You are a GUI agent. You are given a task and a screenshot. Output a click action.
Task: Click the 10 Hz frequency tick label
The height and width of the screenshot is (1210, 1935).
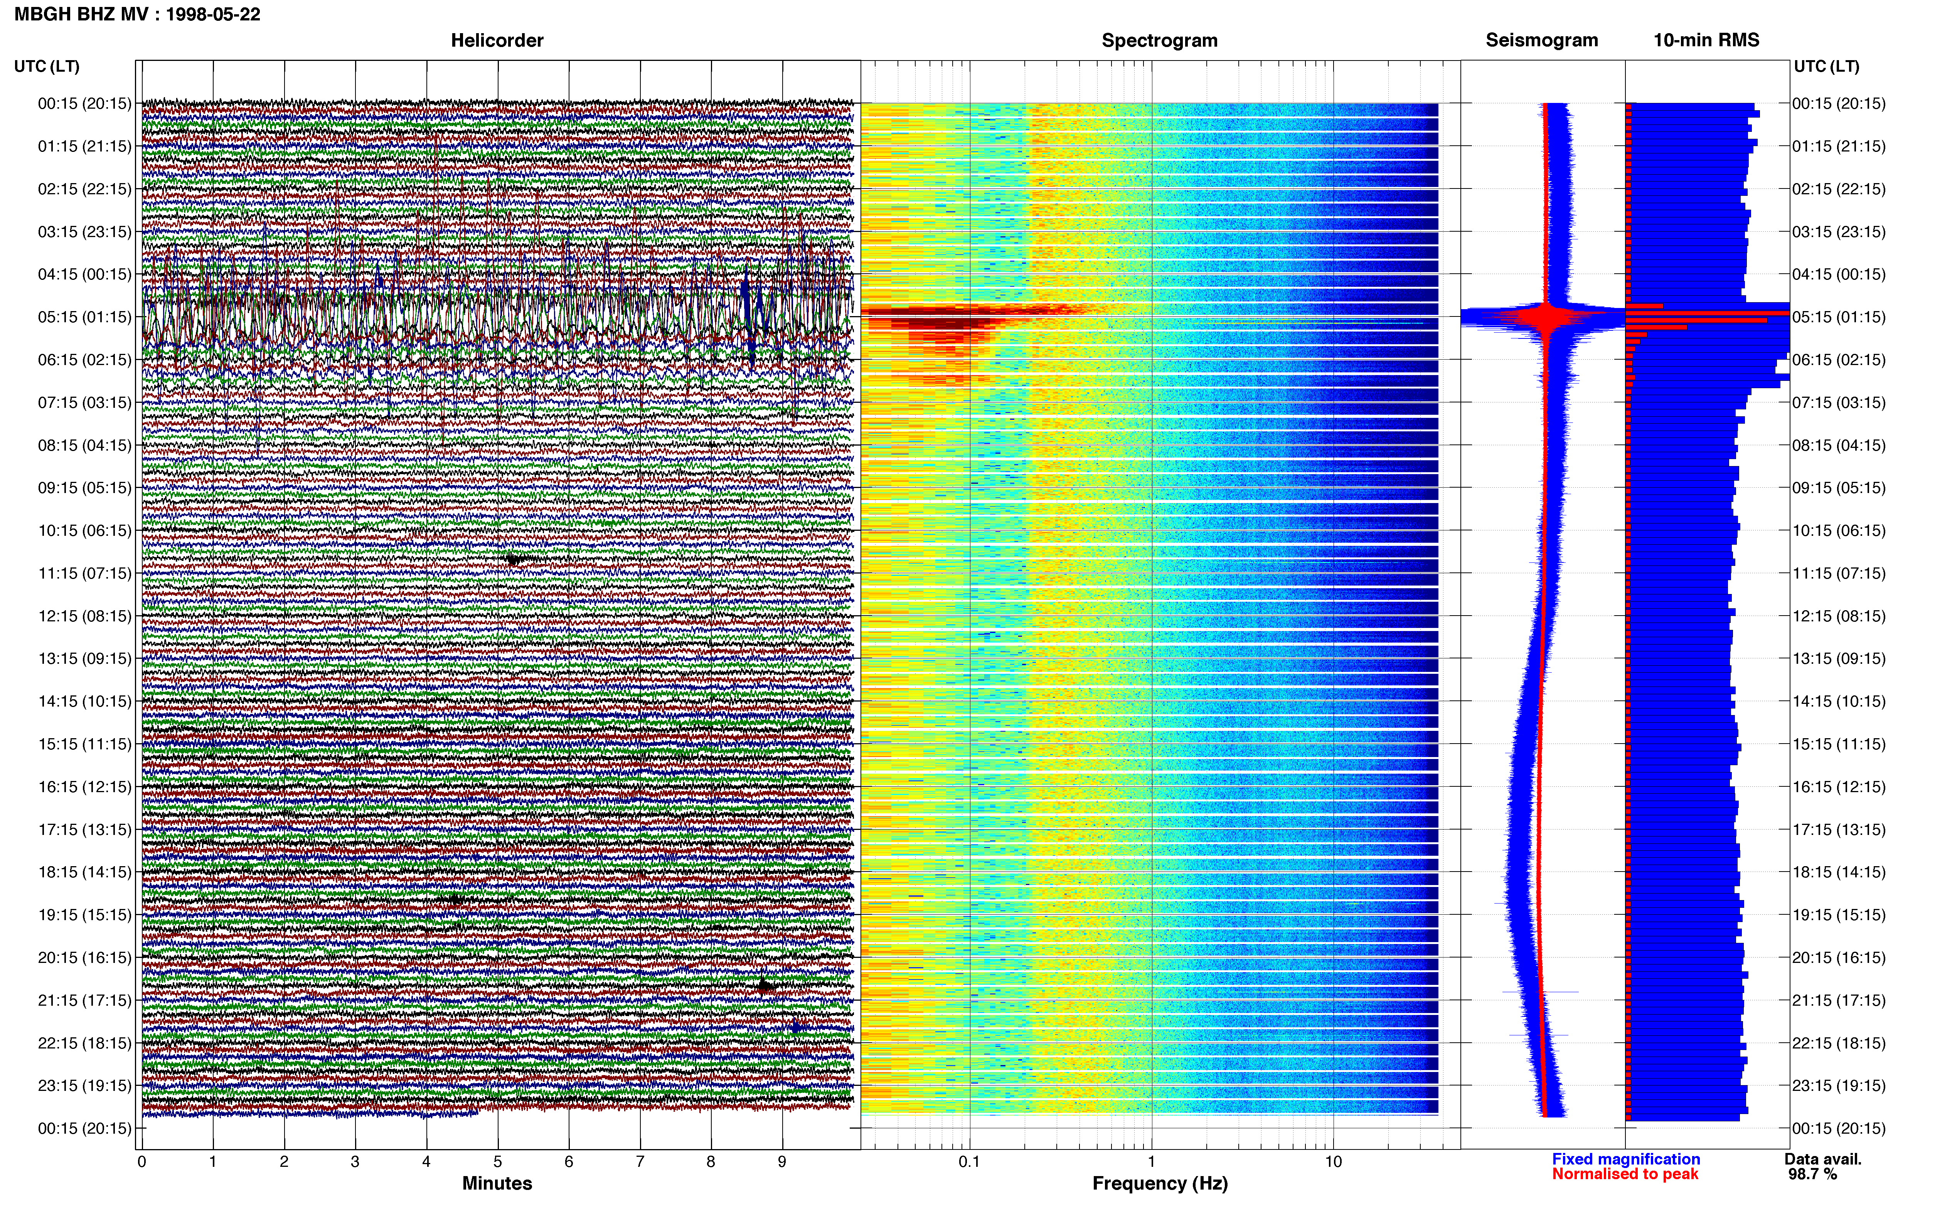[x=1333, y=1162]
